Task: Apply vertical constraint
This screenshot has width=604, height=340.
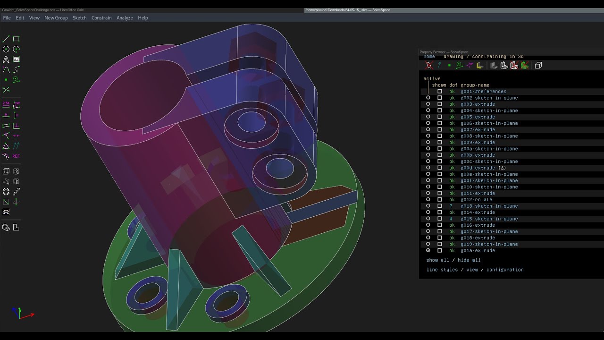Action: [16, 115]
